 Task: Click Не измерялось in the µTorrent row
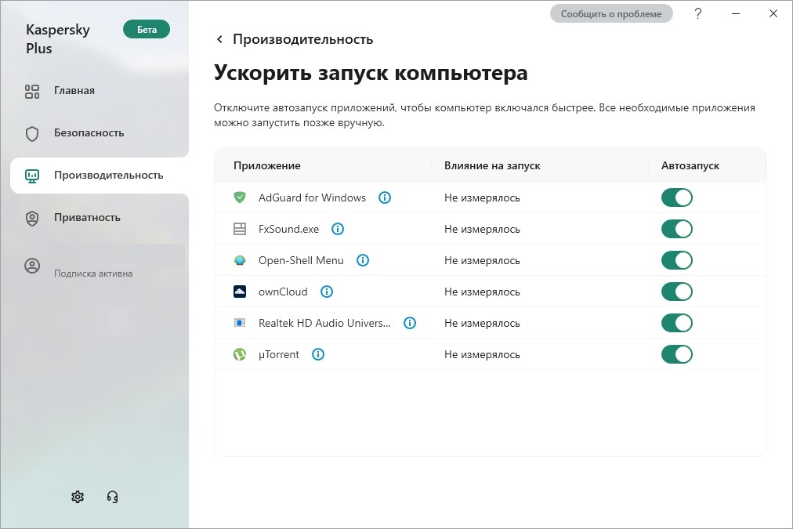coord(482,354)
